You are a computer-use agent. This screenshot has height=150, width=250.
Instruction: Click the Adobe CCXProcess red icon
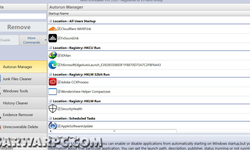[x=53, y=82]
